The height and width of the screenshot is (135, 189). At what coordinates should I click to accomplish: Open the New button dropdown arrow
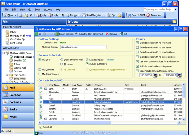[x=15, y=15]
